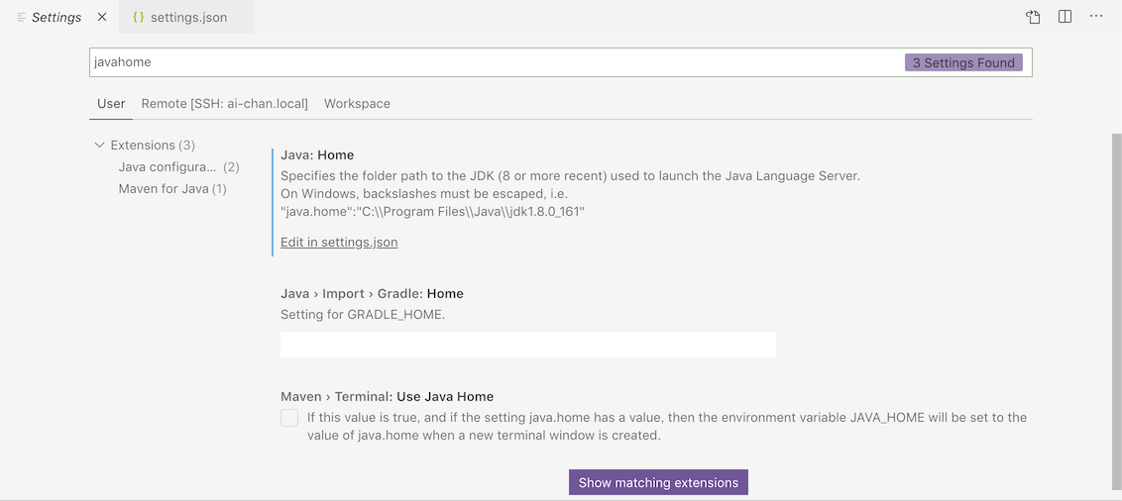Screen dimensions: 1122x501
Task: Switch to the settings.json tab
Action: pyautogui.click(x=187, y=17)
